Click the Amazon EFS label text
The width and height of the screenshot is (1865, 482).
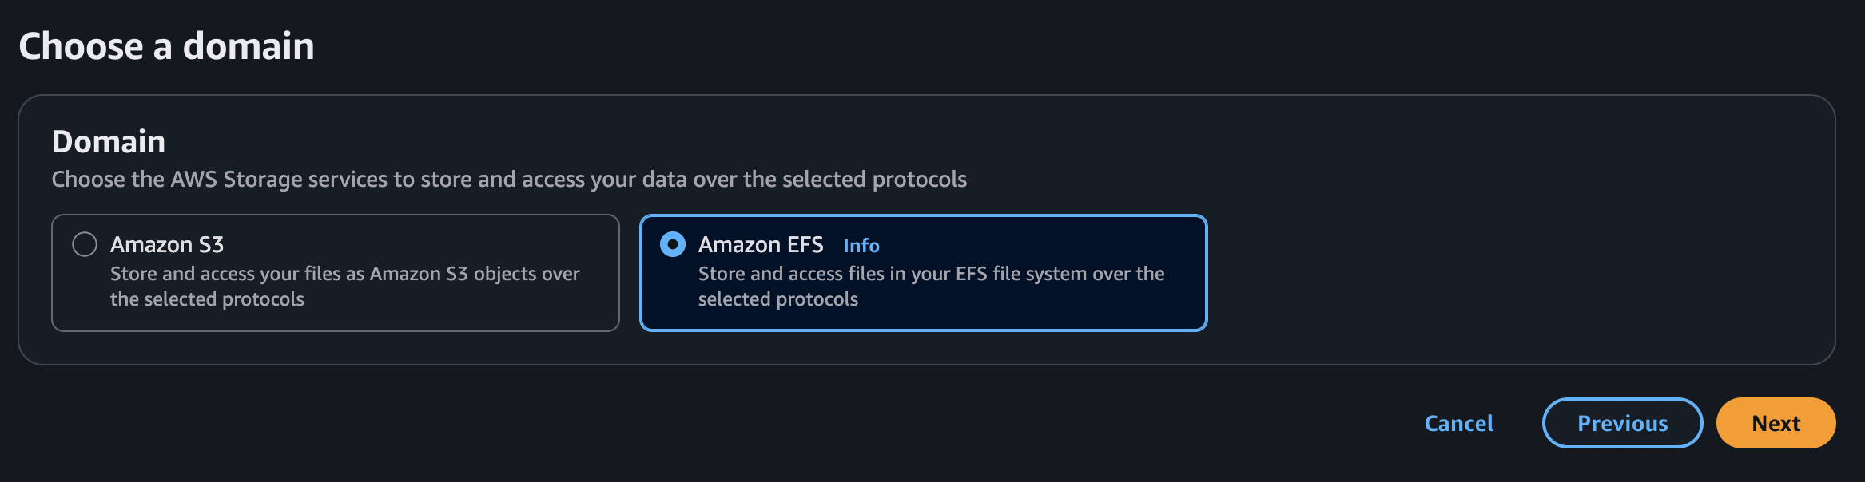point(762,245)
